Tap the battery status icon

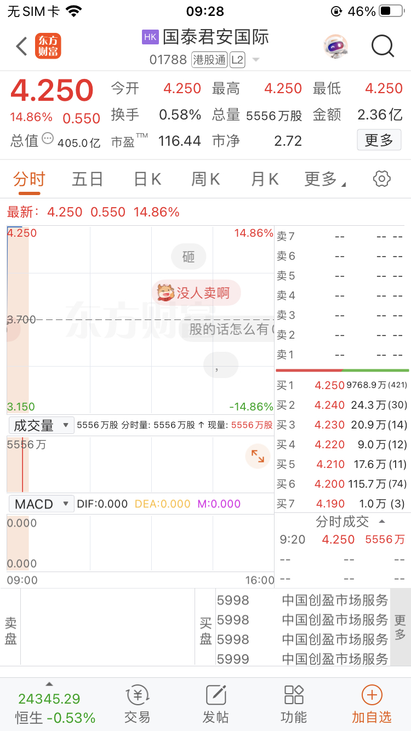click(x=392, y=12)
